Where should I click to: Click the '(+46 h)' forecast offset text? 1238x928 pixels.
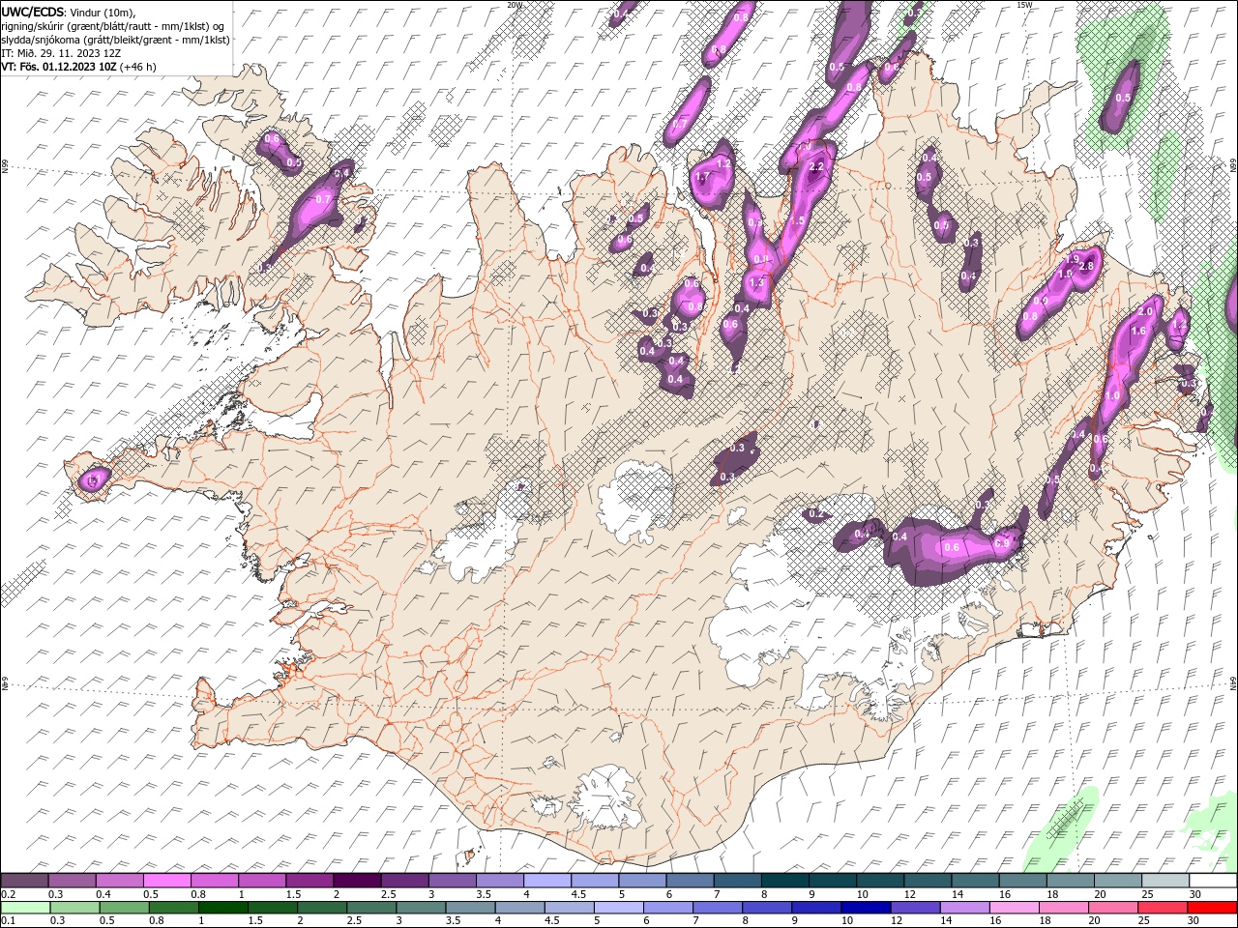point(138,67)
